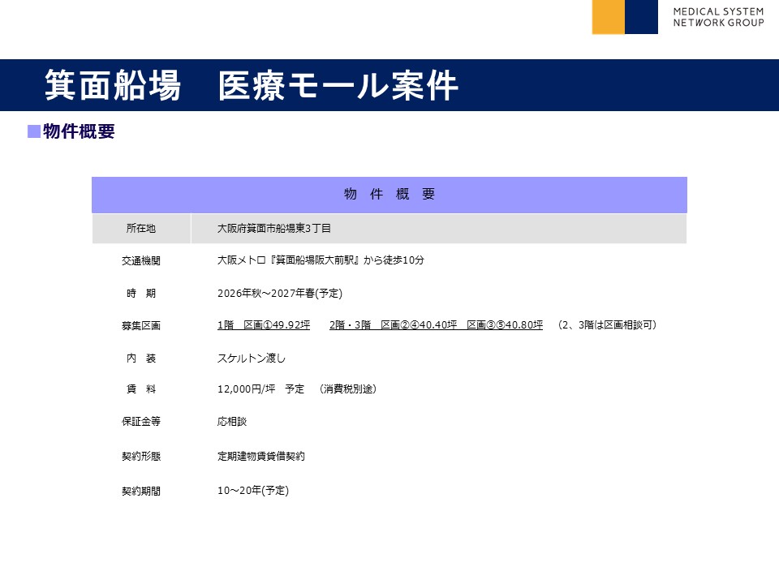Image resolution: width=779 pixels, height=584 pixels.
Task: Click underlined text 区画③⑤40.80坪
Action: point(505,325)
